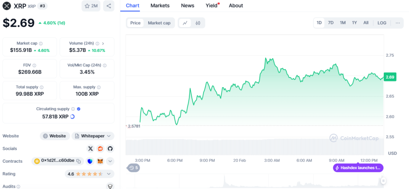Image resolution: width=409 pixels, height=189 pixels.
Task: Open Audits info tooltip icon
Action: tap(18, 187)
